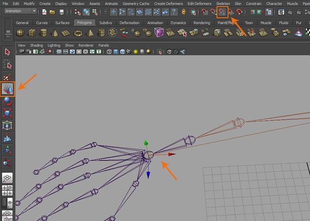This screenshot has width=310, height=221.
Task: Open the Skeleton menu
Action: coord(222,3)
